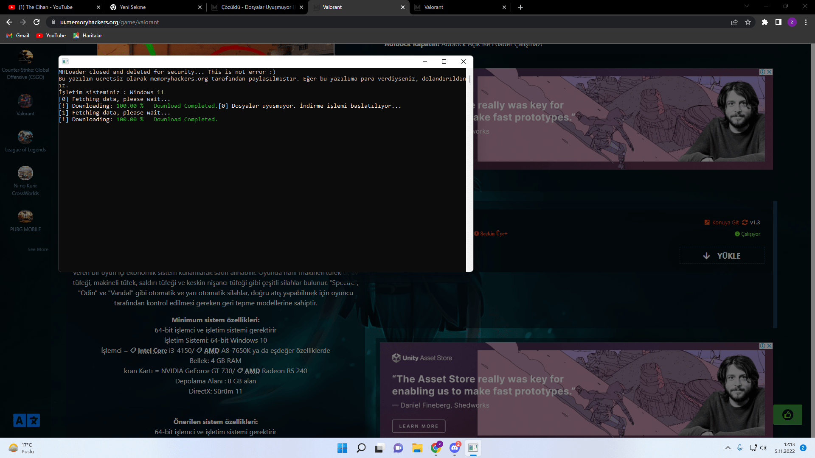Open the Chrome extensions puzzle icon

coord(765,22)
